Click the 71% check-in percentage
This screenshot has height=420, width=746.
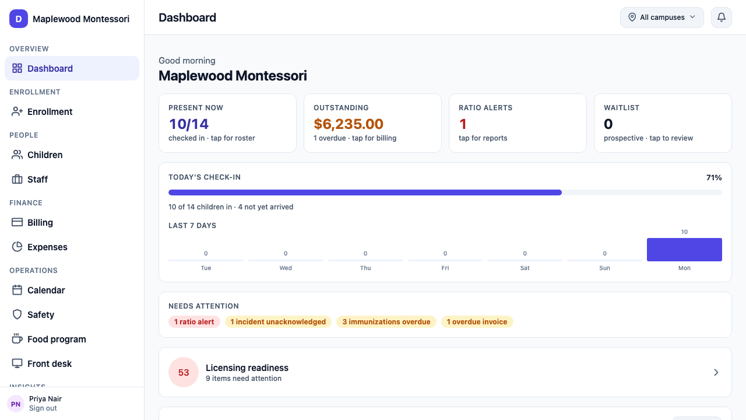(714, 177)
